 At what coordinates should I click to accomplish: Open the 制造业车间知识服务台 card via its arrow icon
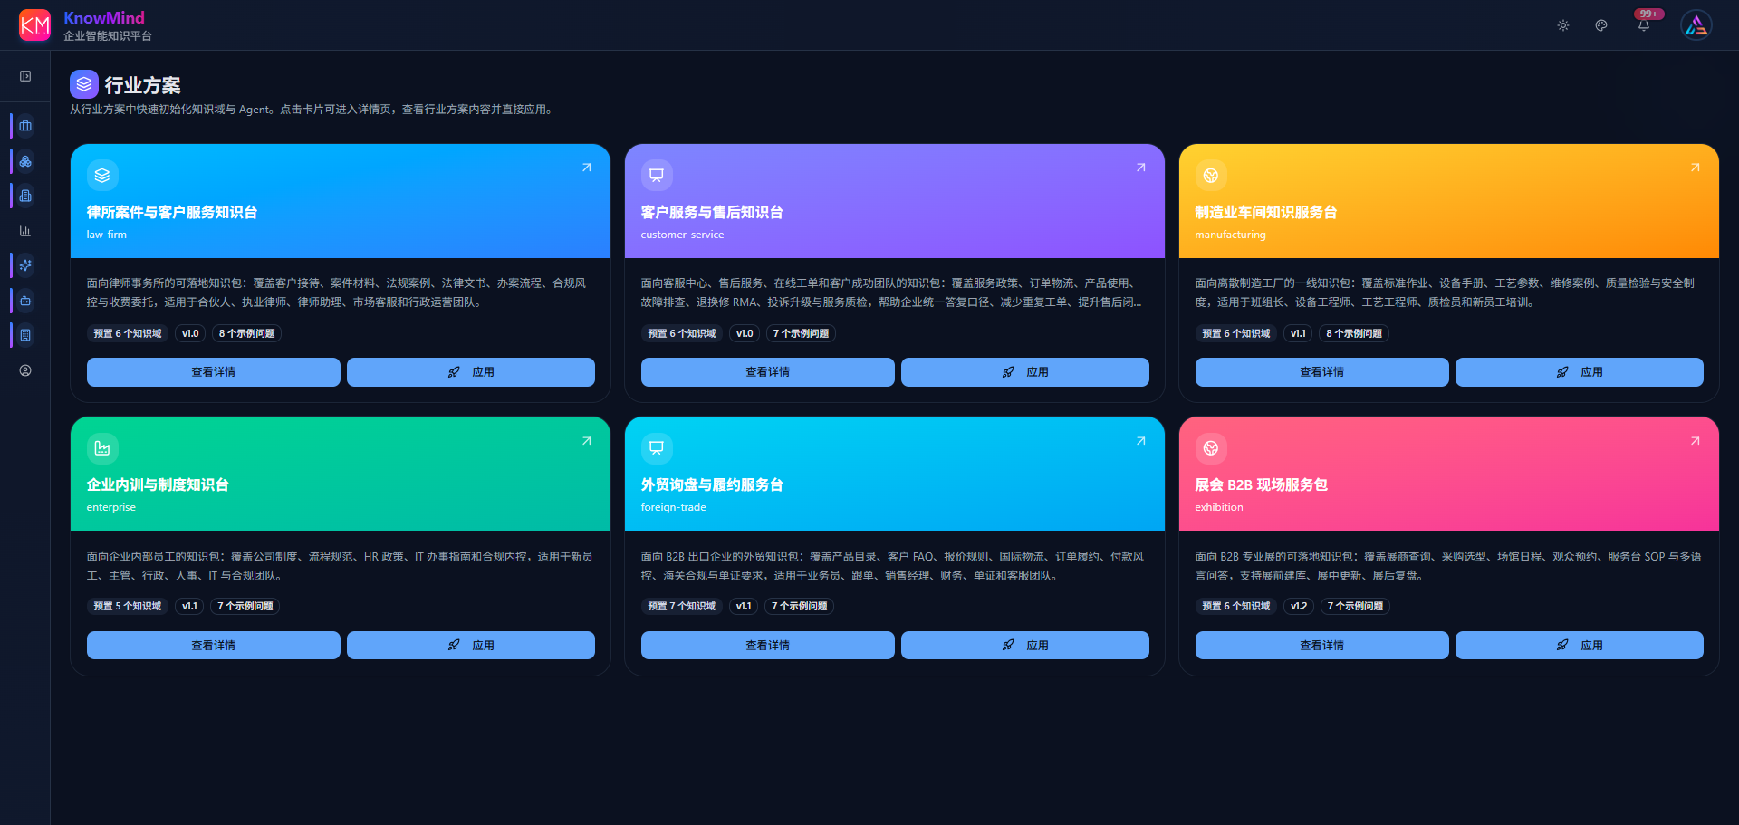click(x=1696, y=168)
